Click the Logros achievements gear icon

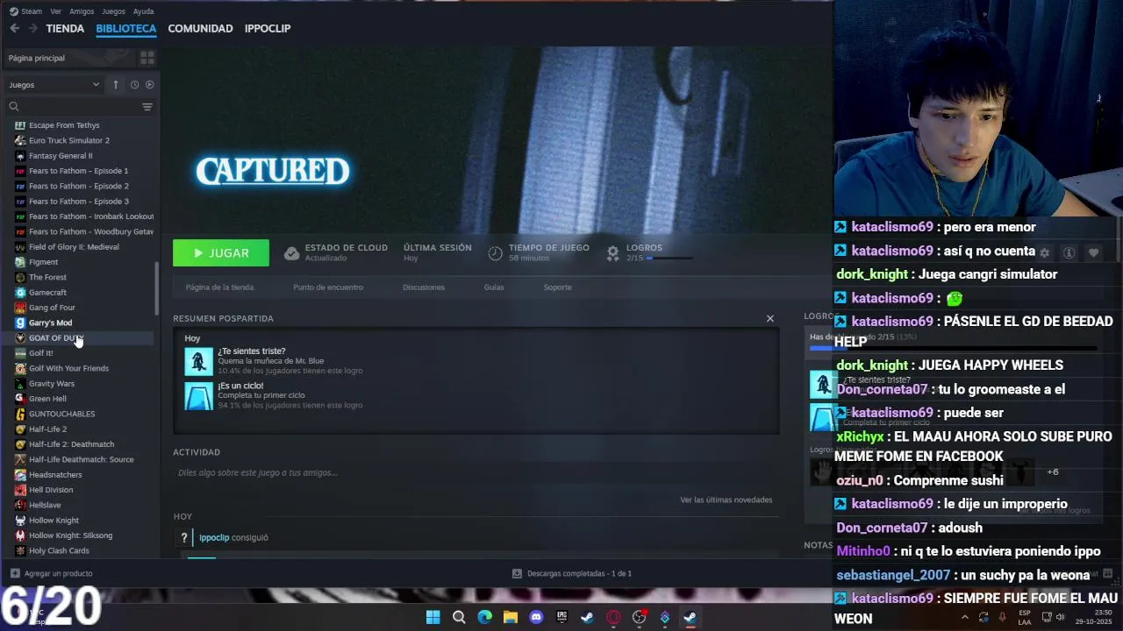[612, 253]
